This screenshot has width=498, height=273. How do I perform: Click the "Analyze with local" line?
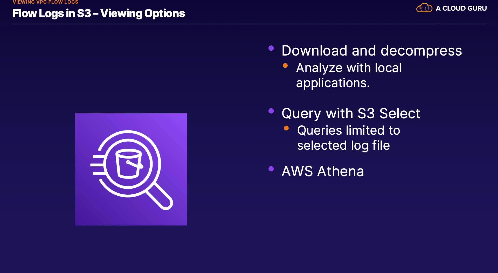pyautogui.click(x=349, y=68)
